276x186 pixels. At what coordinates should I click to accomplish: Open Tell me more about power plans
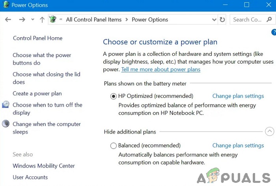click(160, 70)
